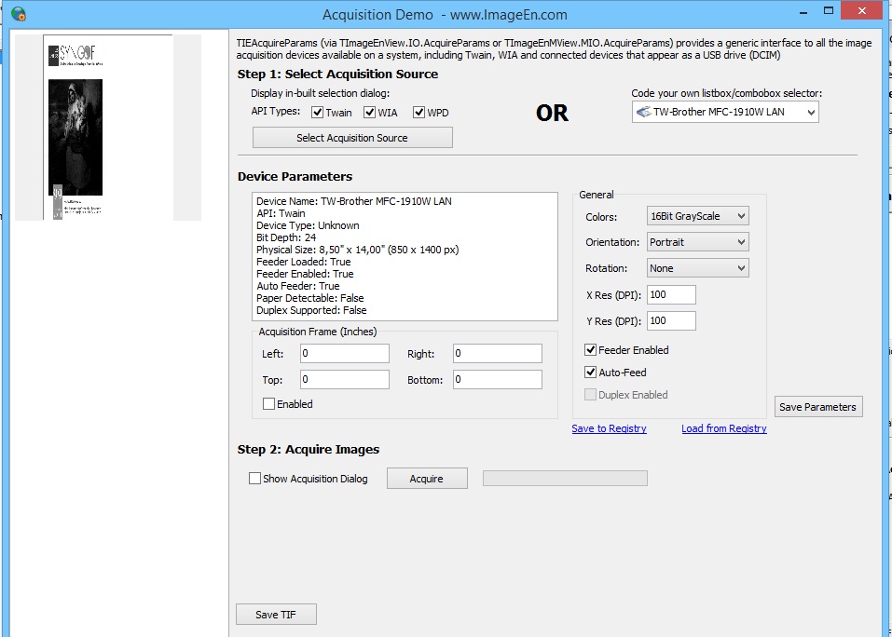The height and width of the screenshot is (637, 892).
Task: Click the Y Res (DPI) input field
Action: pos(671,321)
